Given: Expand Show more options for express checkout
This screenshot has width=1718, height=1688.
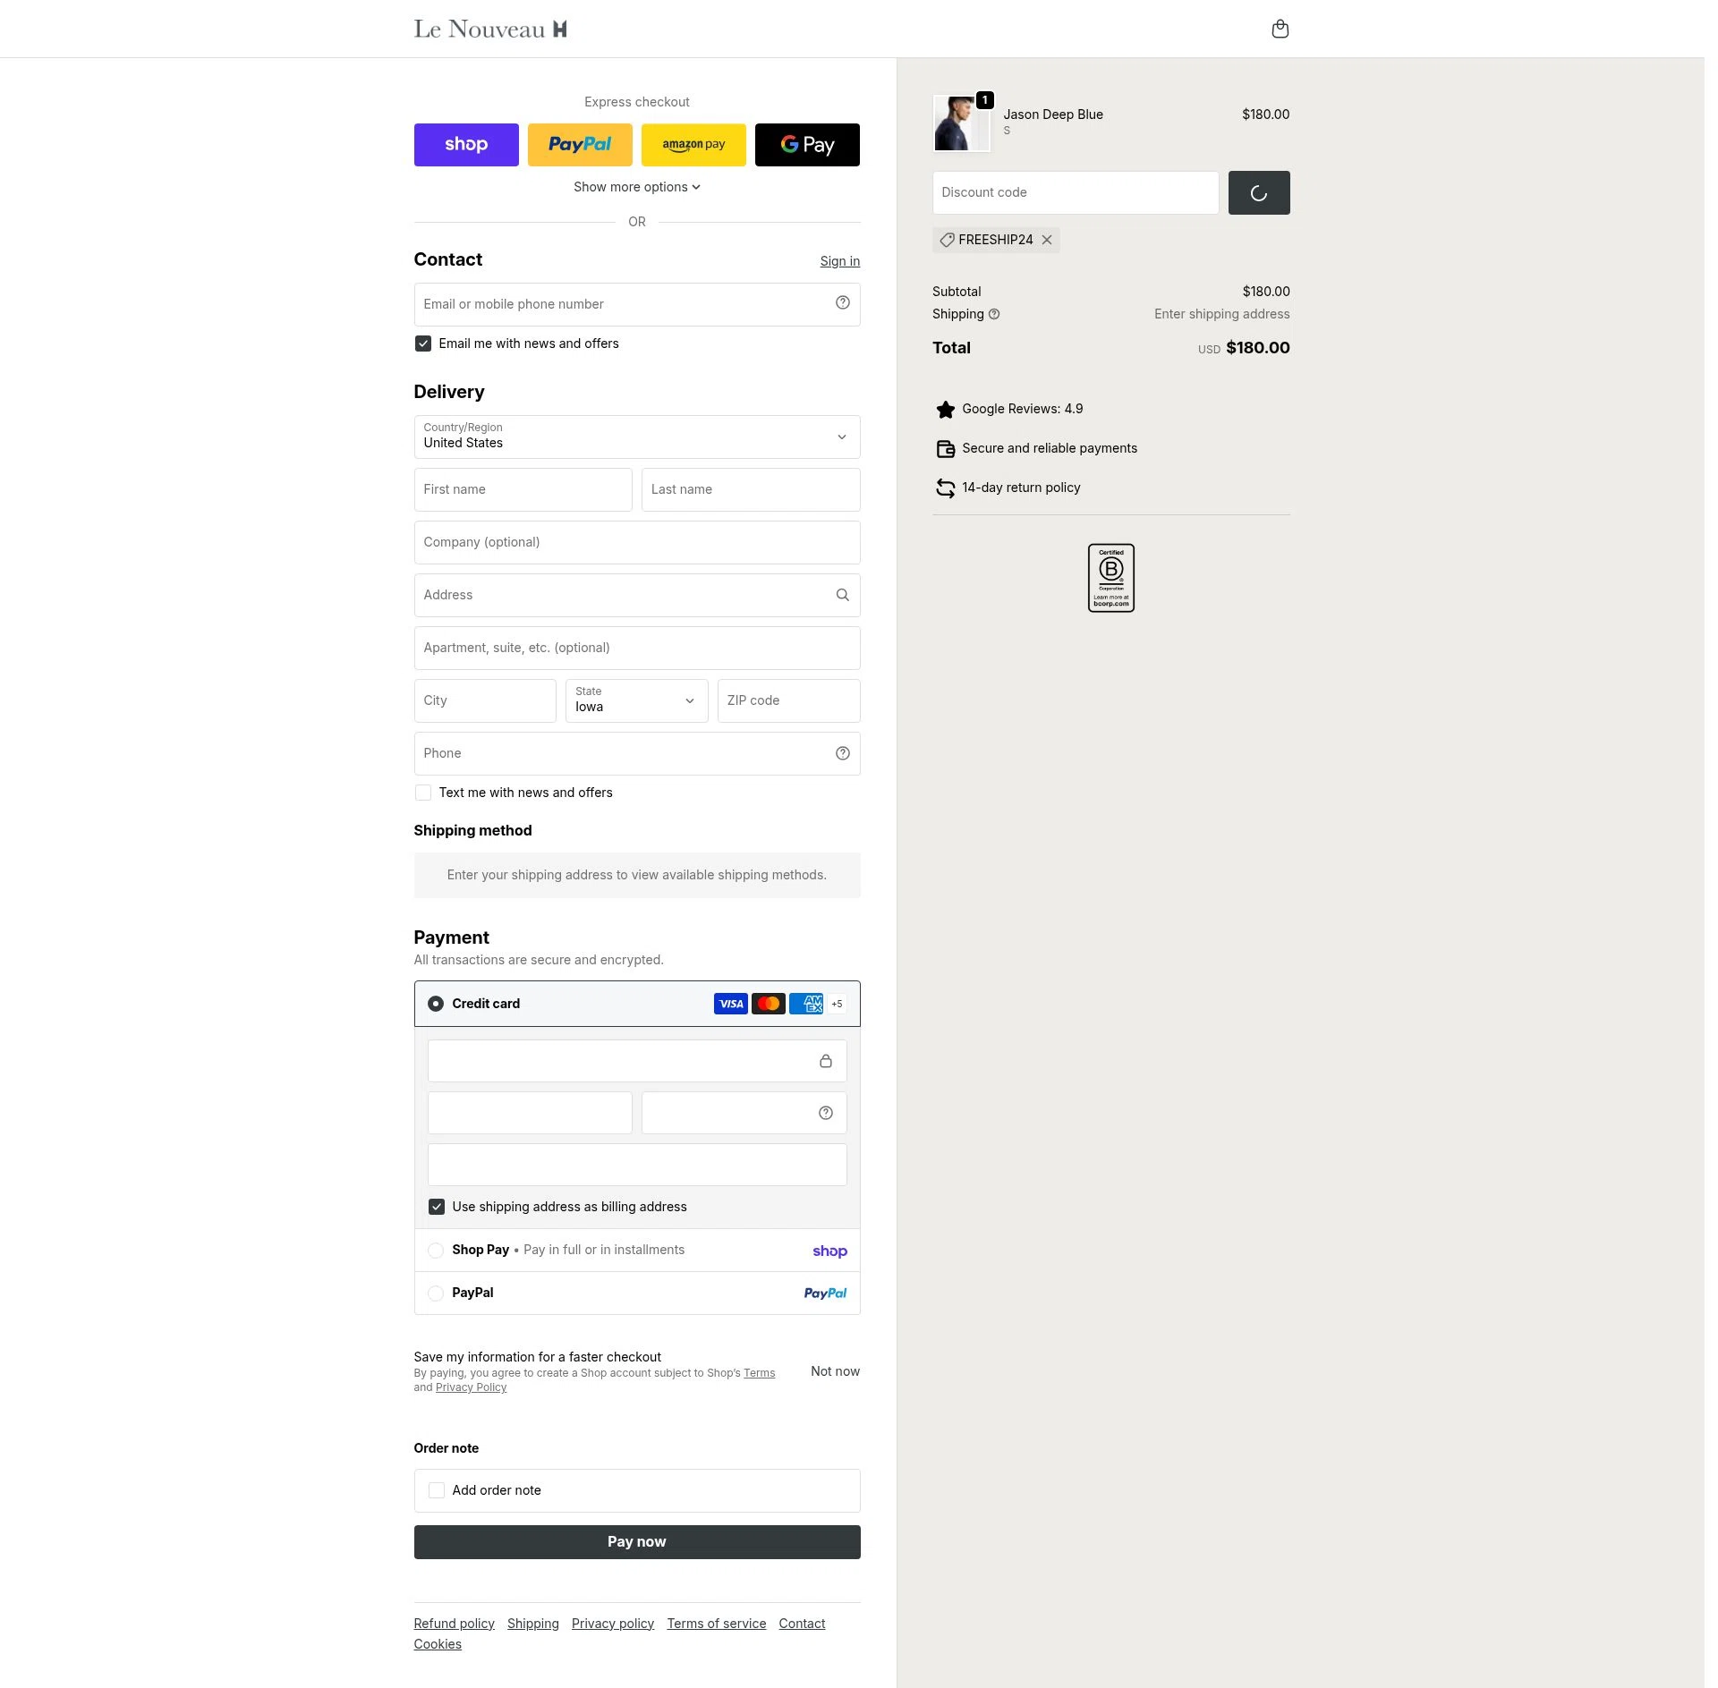Looking at the screenshot, I should click(637, 187).
